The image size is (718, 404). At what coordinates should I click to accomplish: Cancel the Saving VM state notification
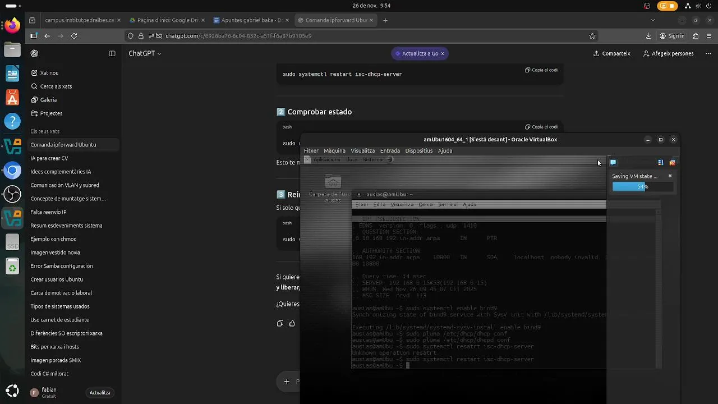click(x=670, y=176)
